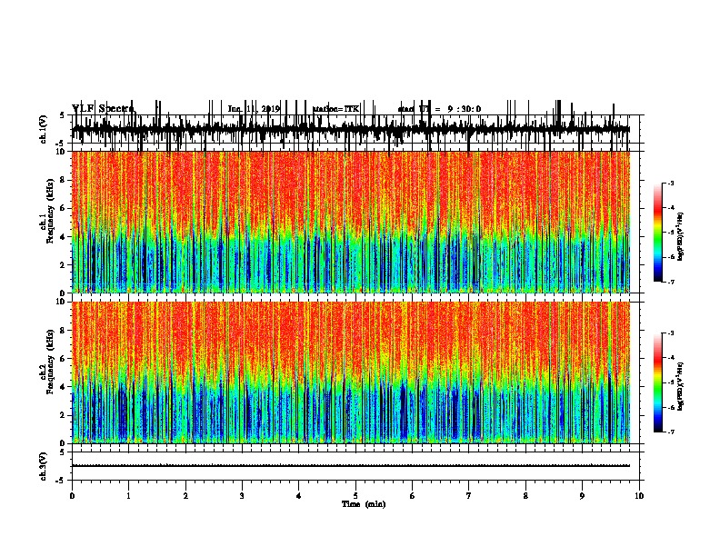Click the ch.2 spectrogram color scale bar
The height and width of the screenshot is (556, 720).
tap(658, 382)
